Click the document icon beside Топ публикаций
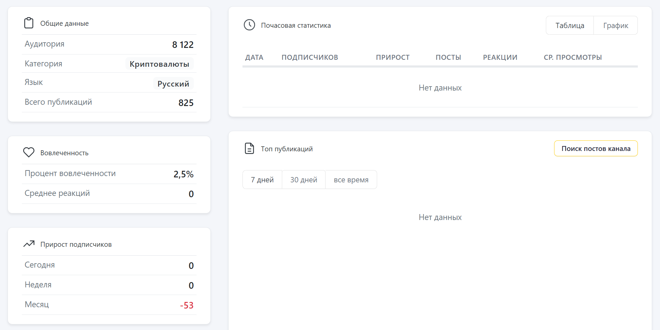Screen dimensions: 660x330 tap(249, 149)
